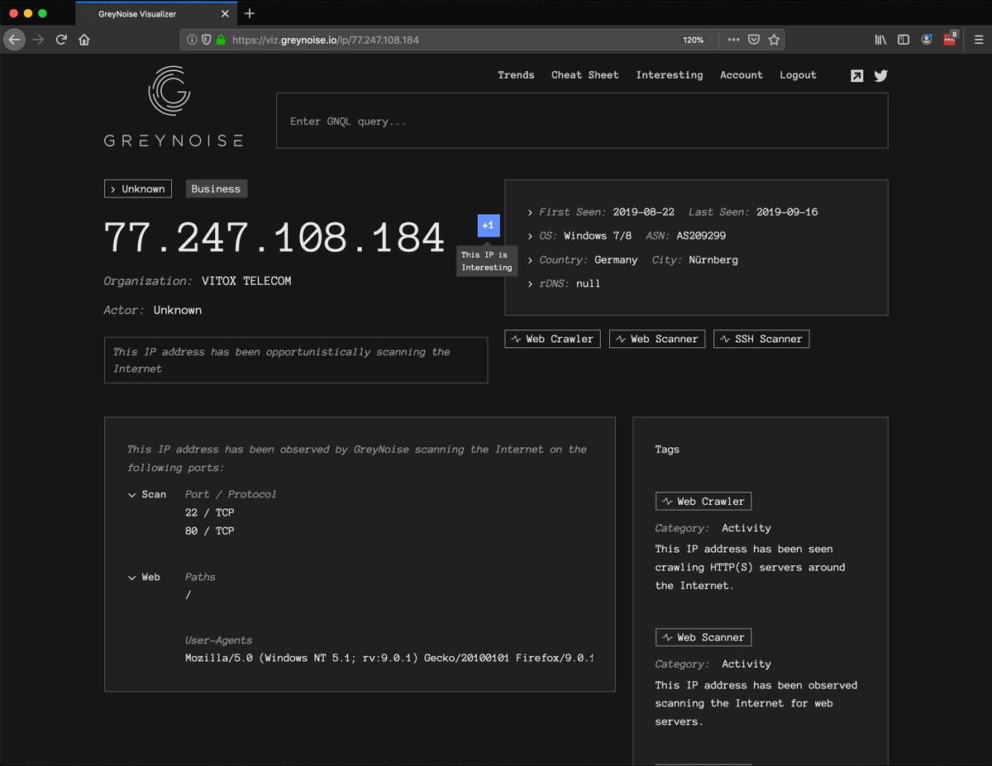Image resolution: width=992 pixels, height=766 pixels.
Task: Open the Twitter bird icon
Action: 881,75
